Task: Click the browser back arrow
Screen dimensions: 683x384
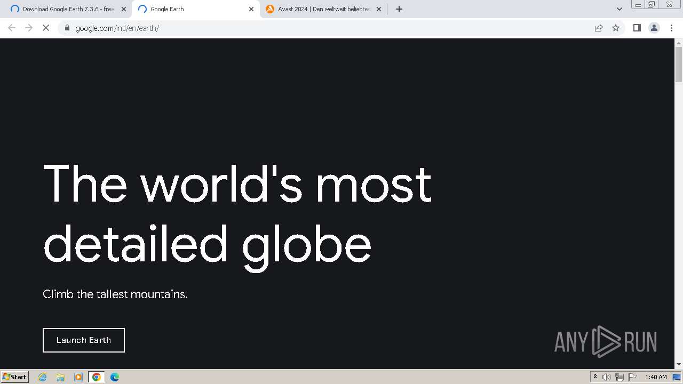Action: pos(12,28)
